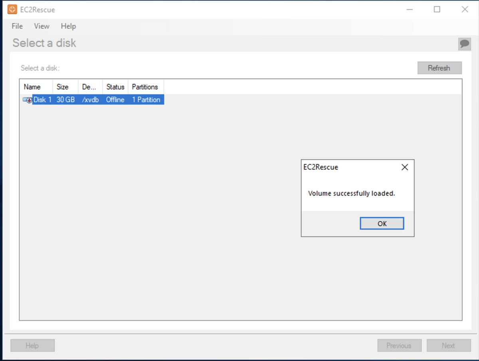Screen dimensions: 479x361
Task: Click the /xvdb device cell
Action: tap(90, 100)
